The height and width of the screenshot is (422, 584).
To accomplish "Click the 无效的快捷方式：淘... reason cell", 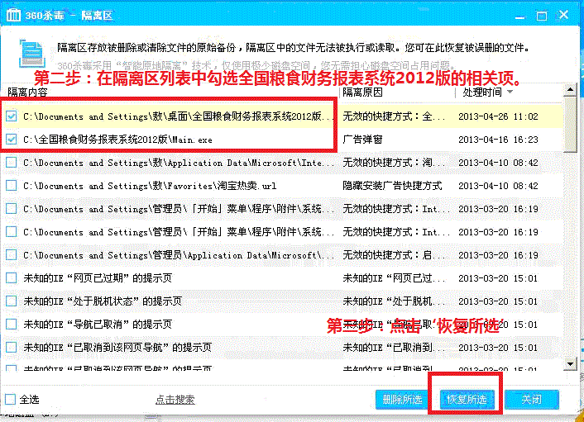I will coord(394,163).
